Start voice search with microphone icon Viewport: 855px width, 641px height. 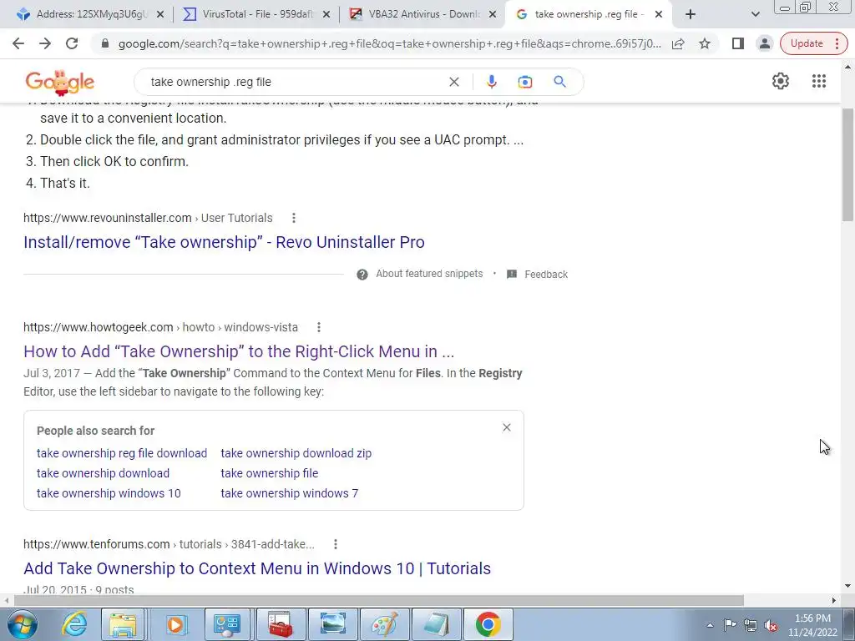(491, 82)
